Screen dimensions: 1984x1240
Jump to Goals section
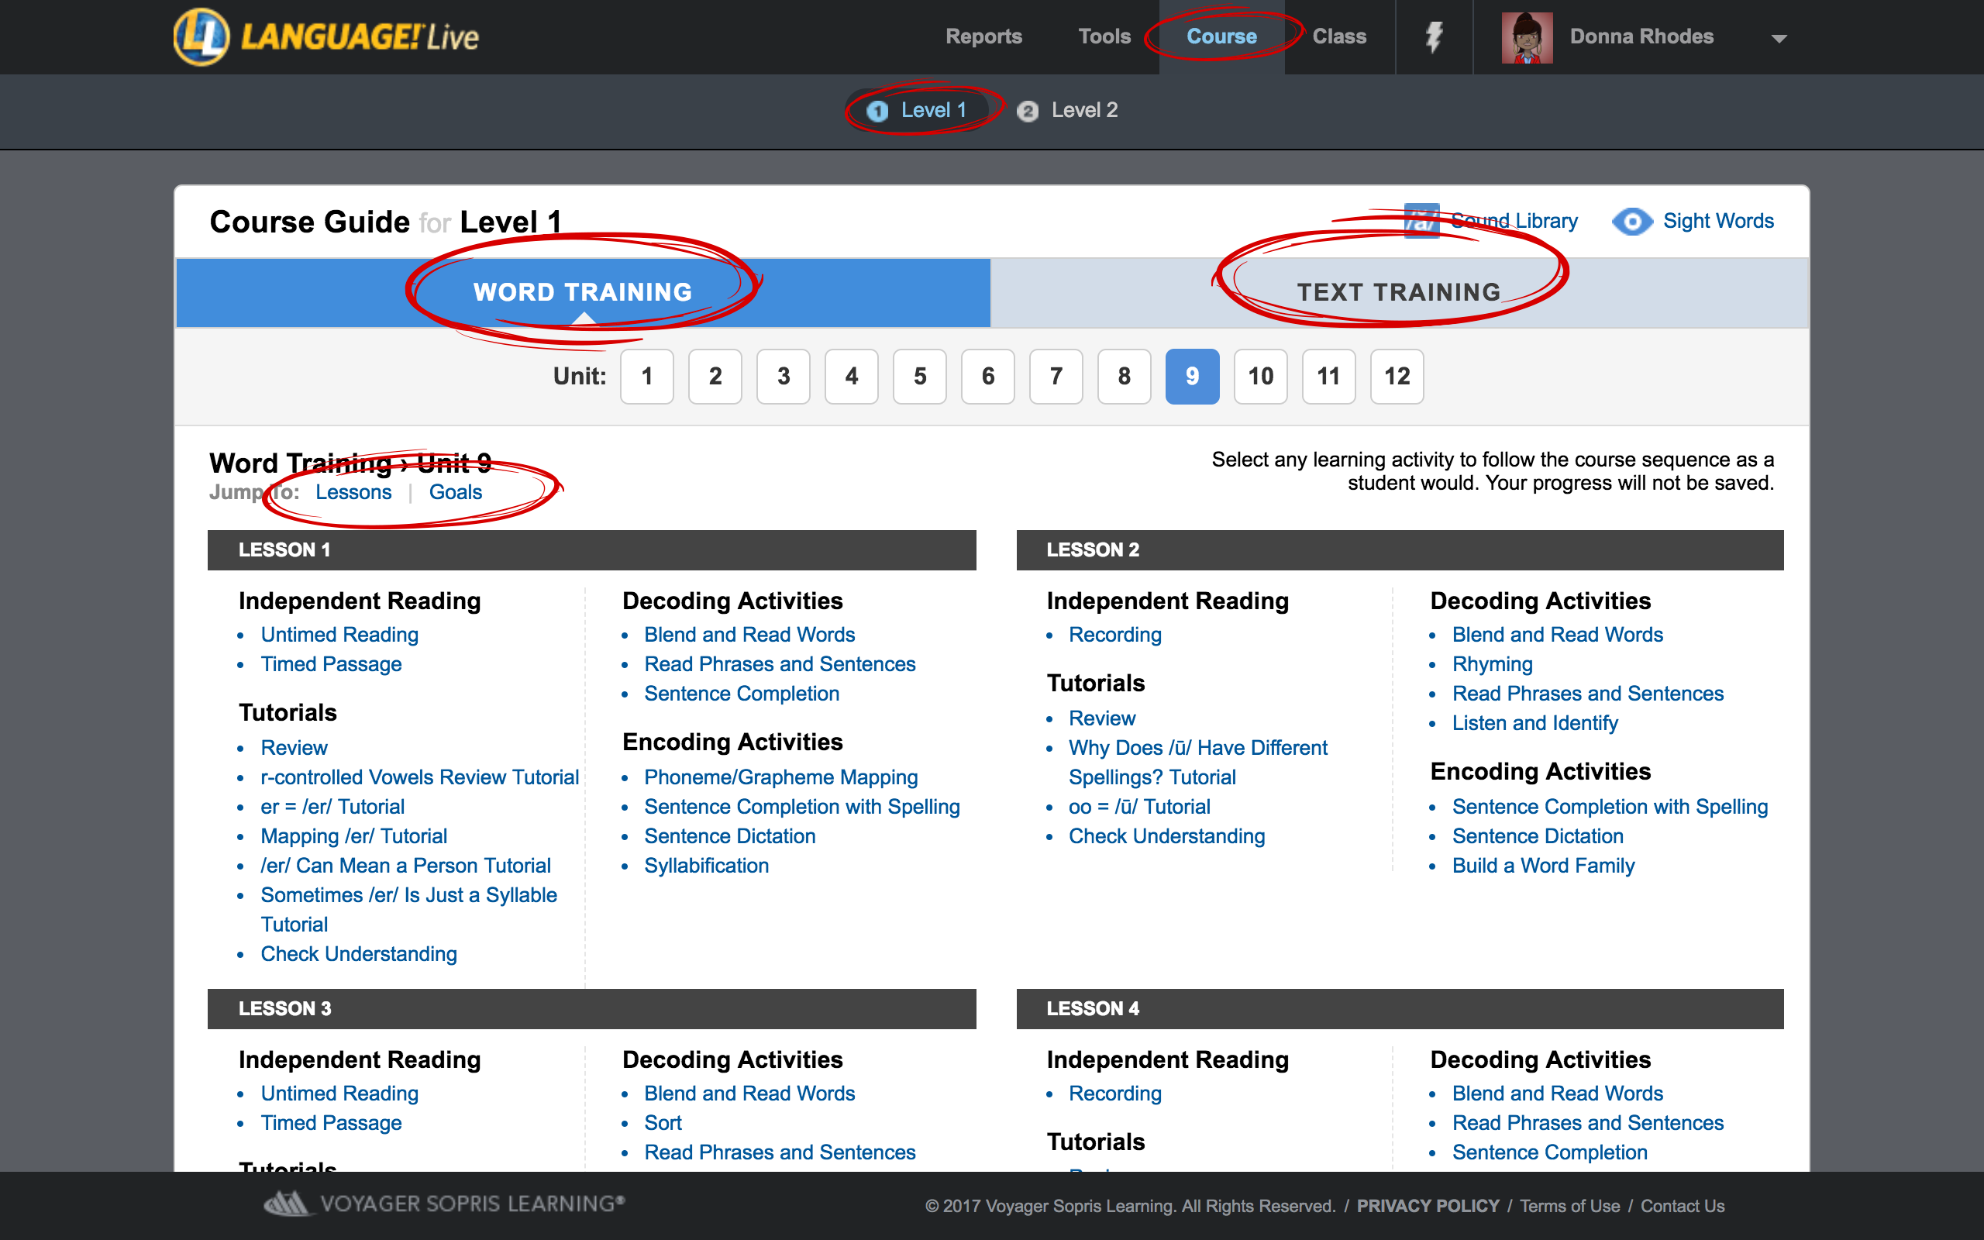point(455,492)
